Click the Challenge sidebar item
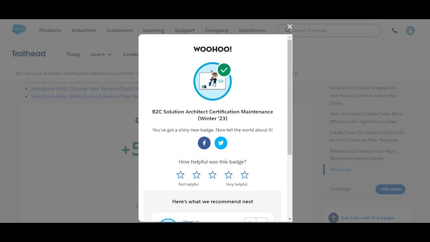The image size is (430, 242). (340, 189)
